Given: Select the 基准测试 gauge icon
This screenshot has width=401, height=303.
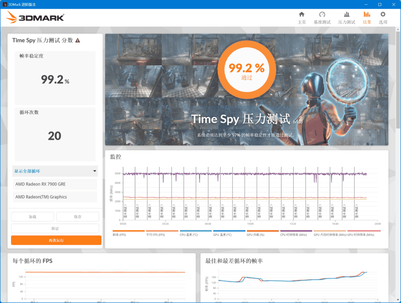Looking at the screenshot, I should coord(322,17).
